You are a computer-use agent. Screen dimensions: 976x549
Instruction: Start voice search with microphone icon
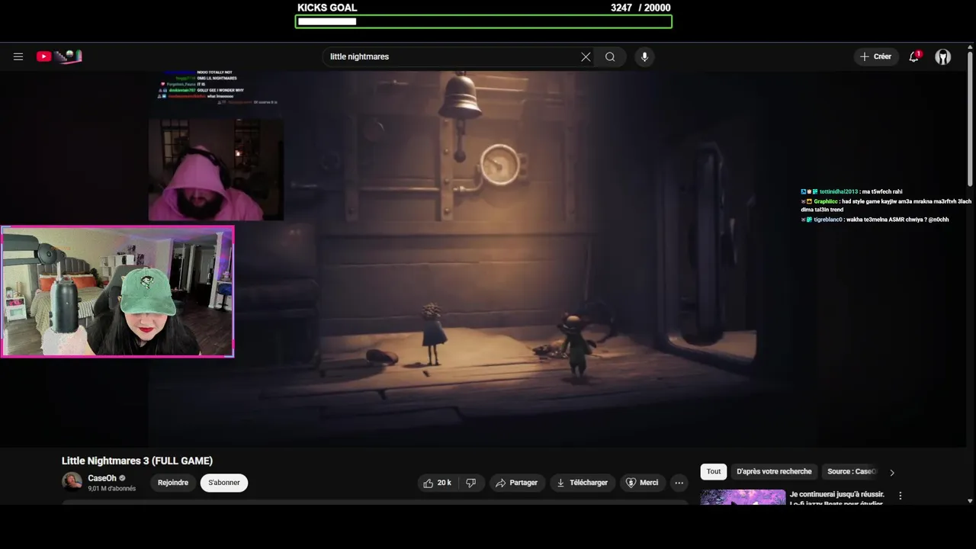click(644, 56)
